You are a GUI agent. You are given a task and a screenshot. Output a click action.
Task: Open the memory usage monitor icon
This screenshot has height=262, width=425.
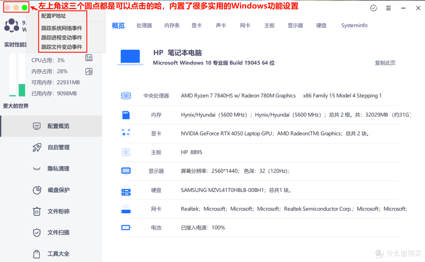tap(89, 71)
